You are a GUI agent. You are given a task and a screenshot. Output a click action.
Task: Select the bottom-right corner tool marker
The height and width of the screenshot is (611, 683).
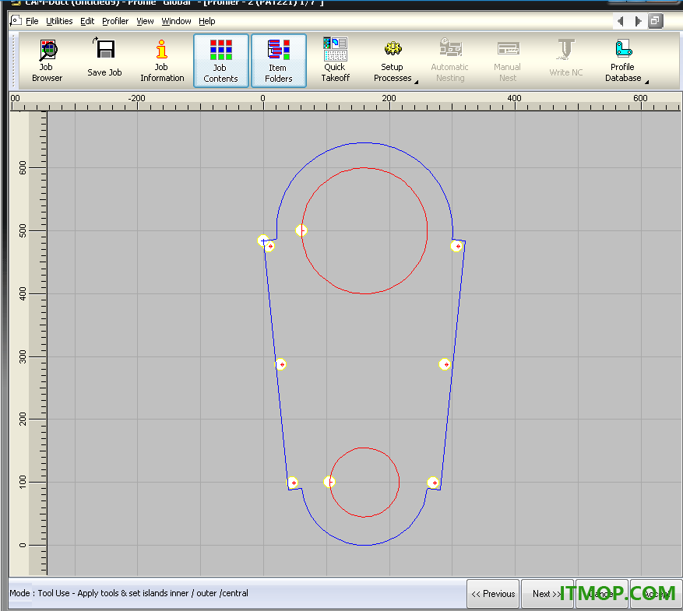pos(433,483)
